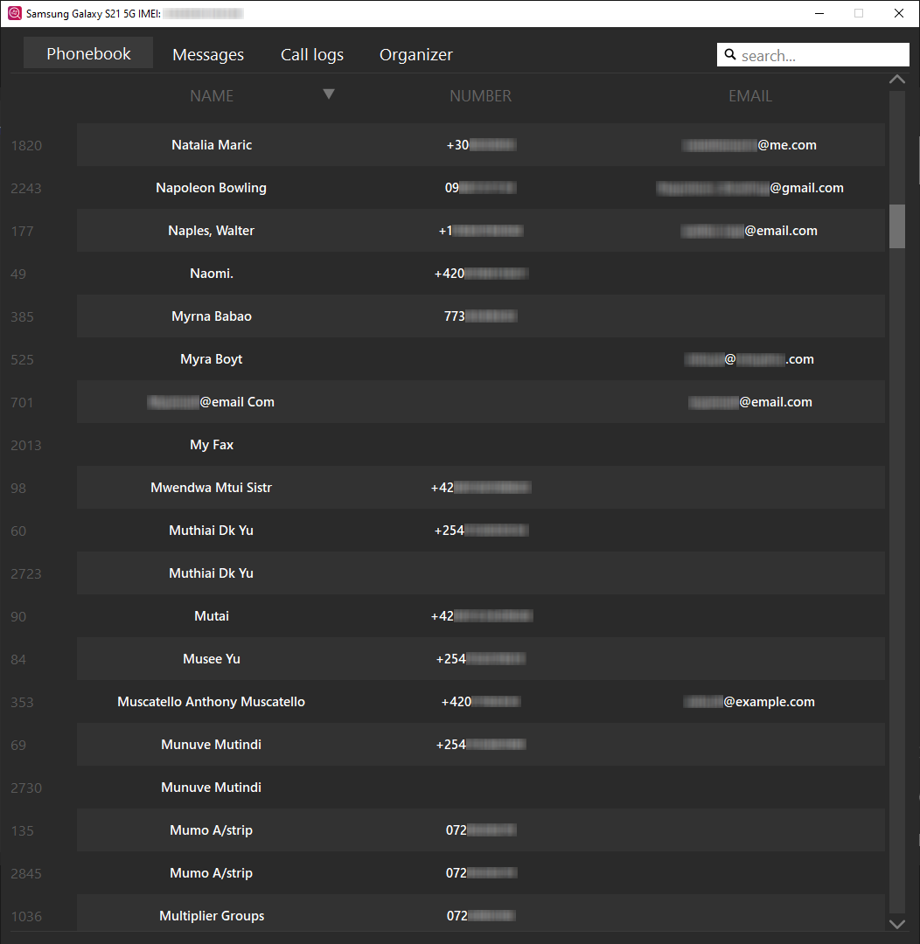Switch to the Messages tab
This screenshot has width=920, height=944.
pos(208,54)
